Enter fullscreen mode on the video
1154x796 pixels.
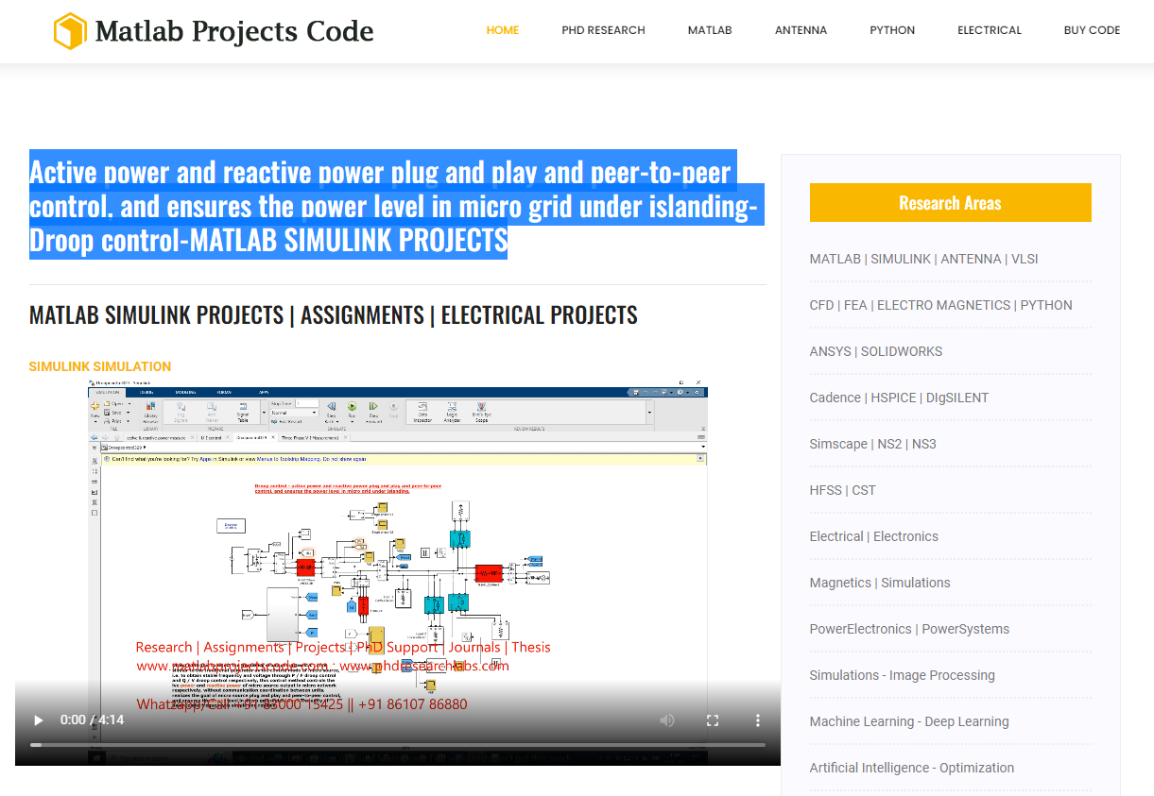click(x=713, y=720)
